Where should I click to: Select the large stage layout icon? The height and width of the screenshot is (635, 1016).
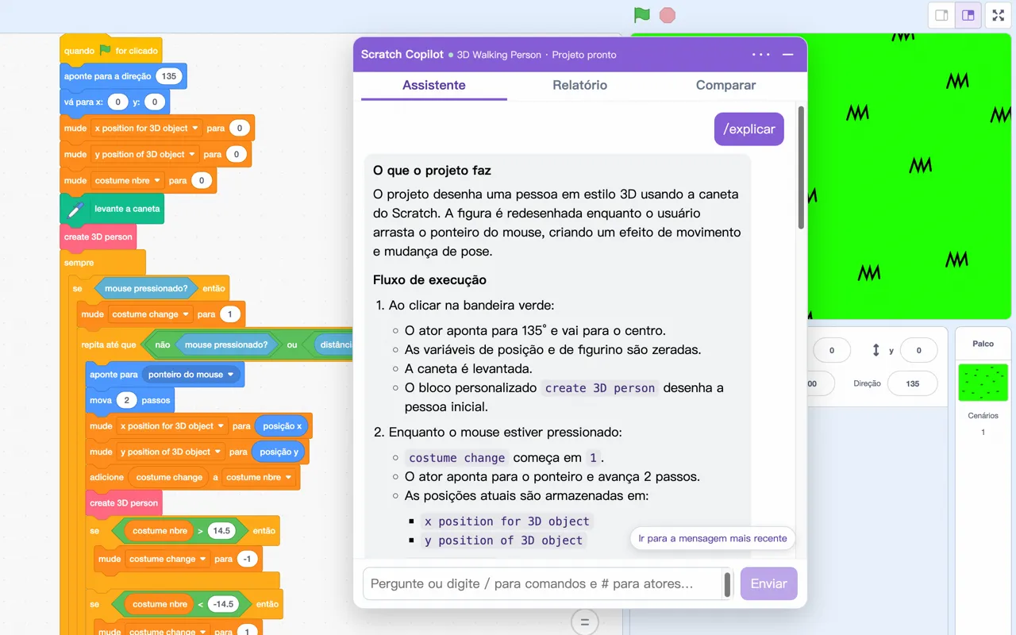[x=968, y=15]
